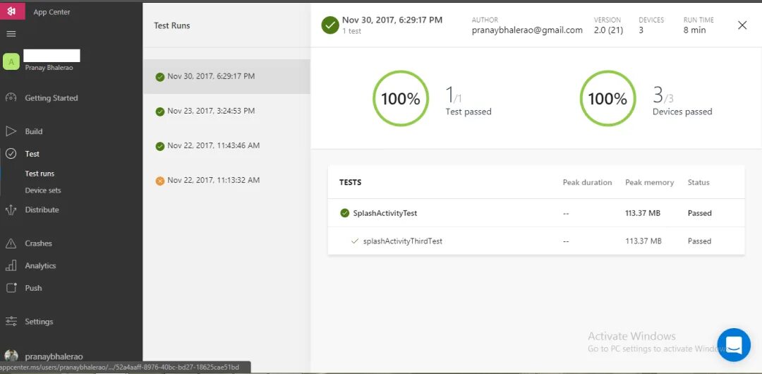Click '3/3 Devices passed' summary
762x374 pixels.
click(x=682, y=101)
